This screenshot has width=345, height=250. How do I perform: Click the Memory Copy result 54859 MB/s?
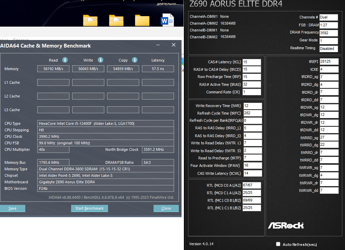(123, 69)
